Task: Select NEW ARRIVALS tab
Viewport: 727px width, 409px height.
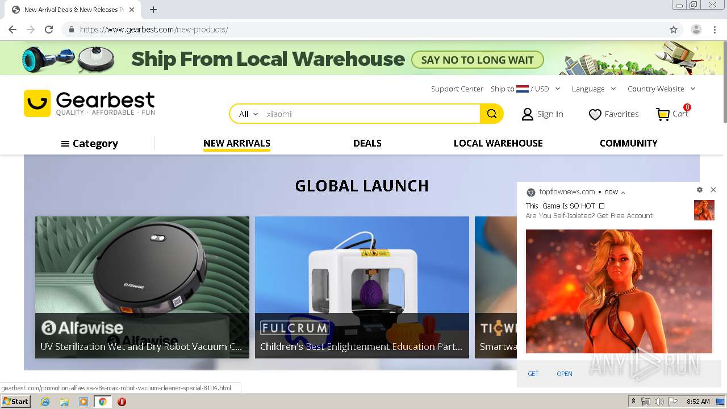Action: pyautogui.click(x=237, y=143)
